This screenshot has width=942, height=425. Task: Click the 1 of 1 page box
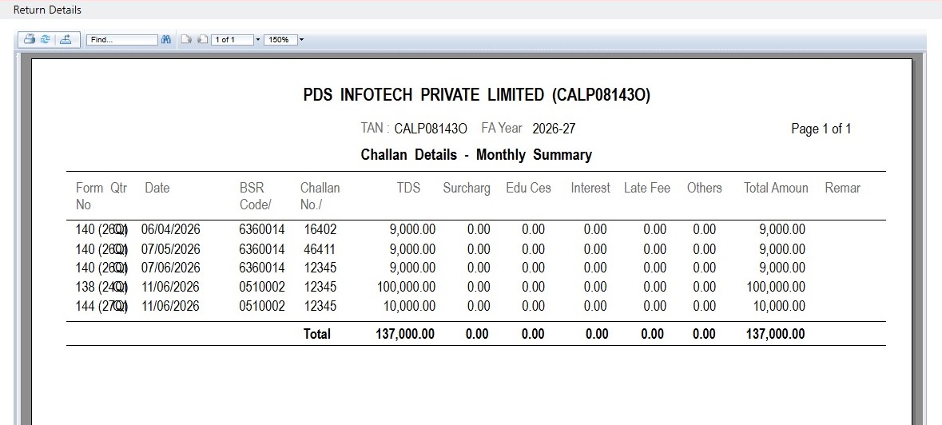click(x=232, y=40)
